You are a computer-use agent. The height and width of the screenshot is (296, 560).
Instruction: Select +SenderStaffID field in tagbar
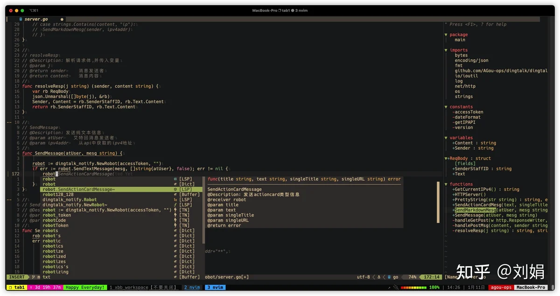click(482, 169)
